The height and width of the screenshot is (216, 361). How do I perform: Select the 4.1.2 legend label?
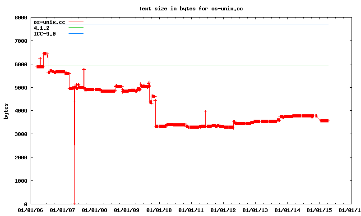pyautogui.click(x=42, y=27)
